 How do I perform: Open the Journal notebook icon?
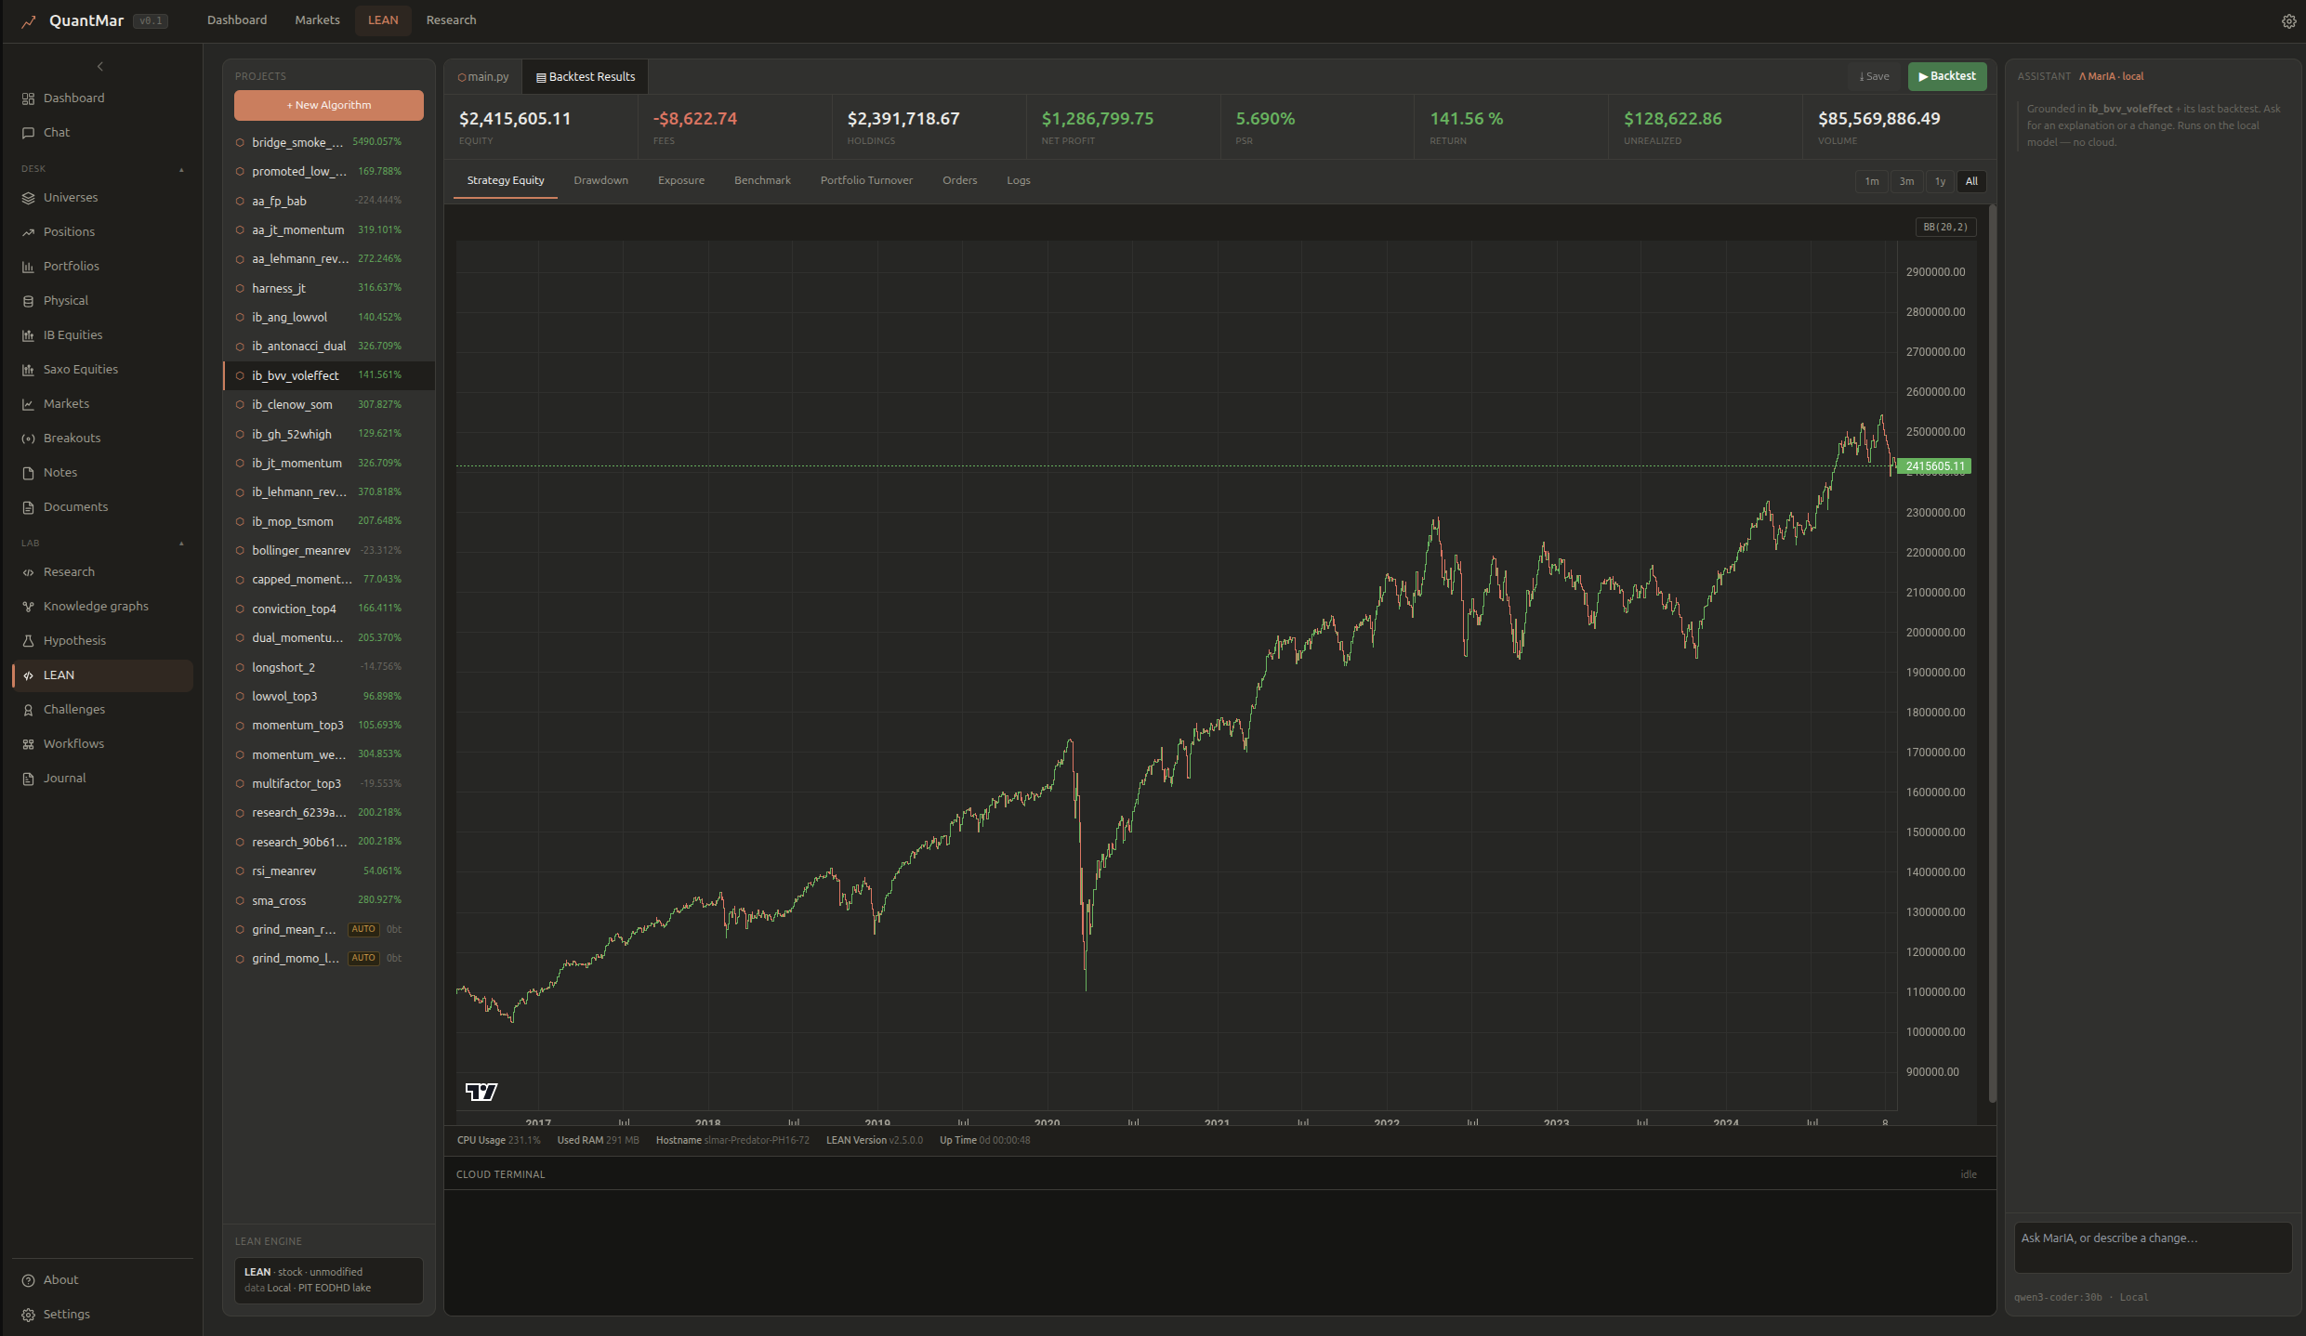click(28, 779)
